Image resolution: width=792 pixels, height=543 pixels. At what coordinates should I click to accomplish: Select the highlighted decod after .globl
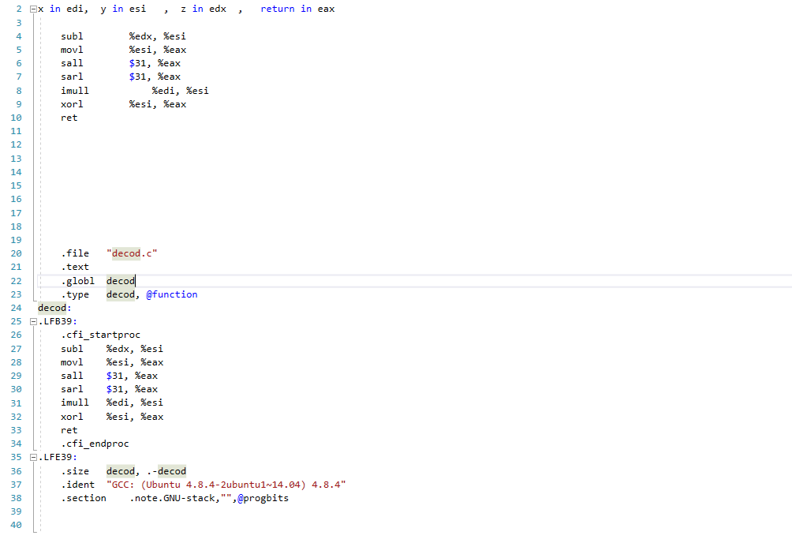point(120,280)
